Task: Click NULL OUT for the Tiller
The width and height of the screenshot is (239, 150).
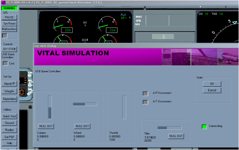Action: pyautogui.click(x=176, y=136)
